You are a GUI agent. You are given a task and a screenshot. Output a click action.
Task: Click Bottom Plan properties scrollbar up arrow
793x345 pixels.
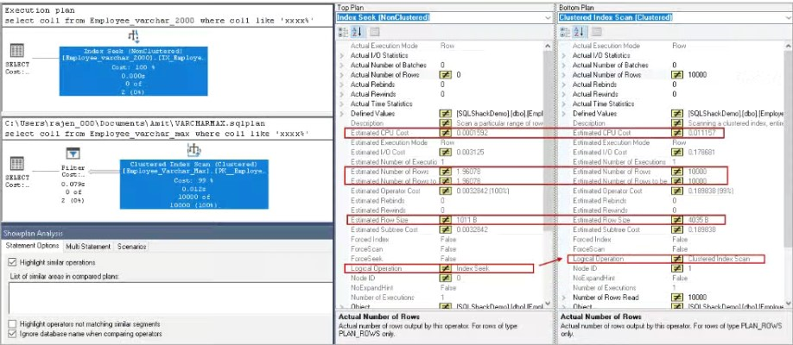click(x=788, y=46)
